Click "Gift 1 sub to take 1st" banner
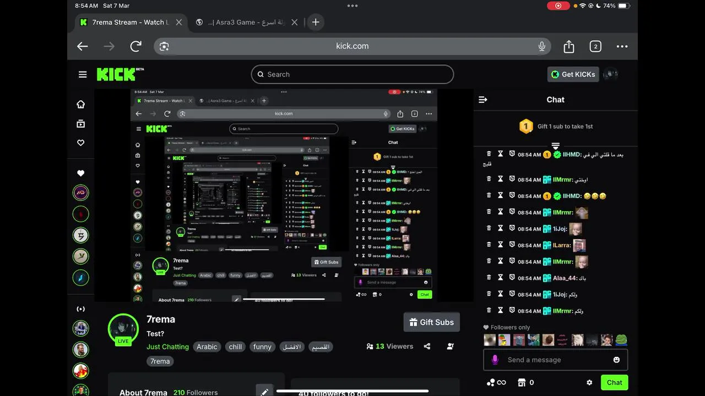Viewport: 705px width, 396px height. 556,127
